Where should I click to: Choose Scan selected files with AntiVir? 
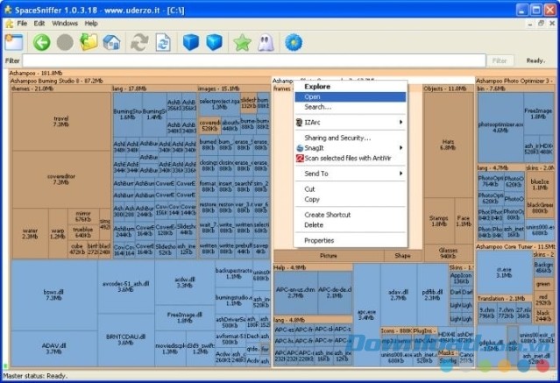coord(348,158)
